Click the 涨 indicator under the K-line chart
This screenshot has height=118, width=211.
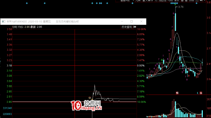201,93
